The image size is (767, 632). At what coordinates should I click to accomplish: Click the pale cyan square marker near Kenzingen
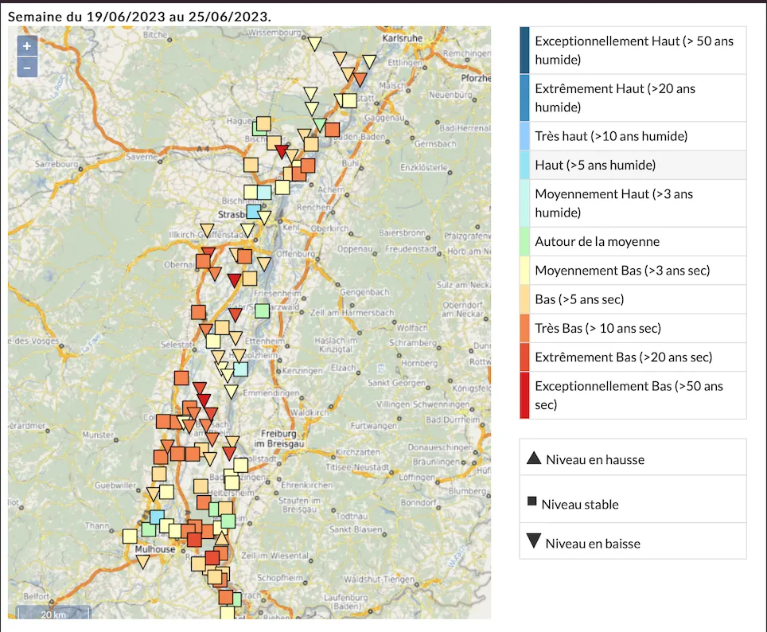tap(240, 369)
